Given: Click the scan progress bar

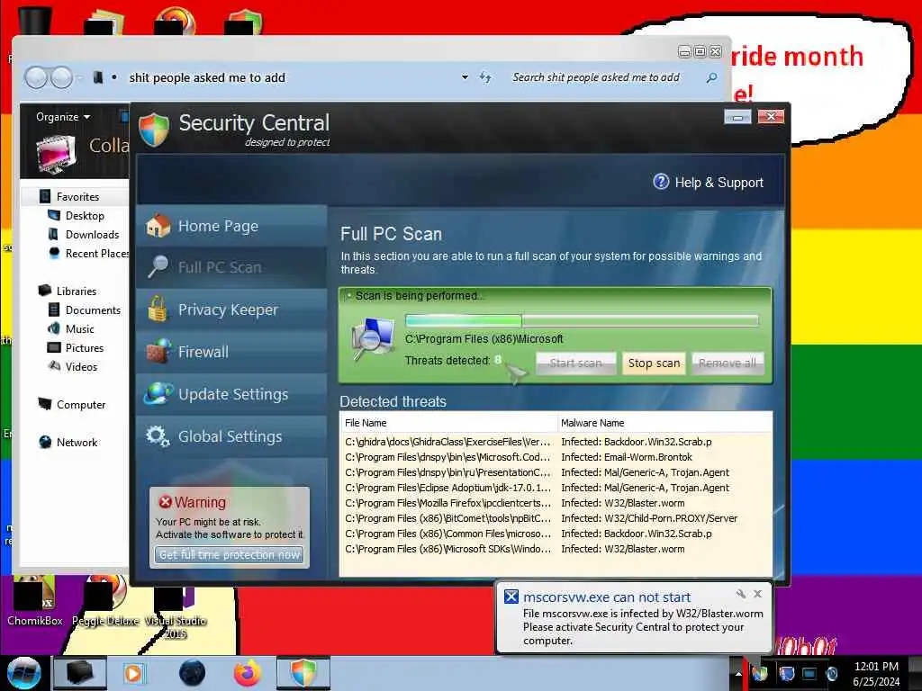Looking at the screenshot, I should pos(582,321).
